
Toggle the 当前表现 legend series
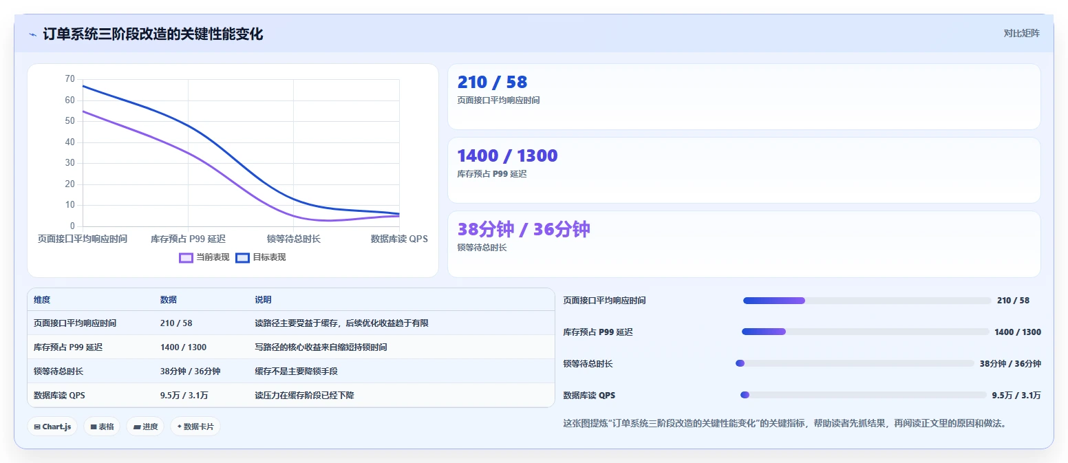pyautogui.click(x=204, y=257)
